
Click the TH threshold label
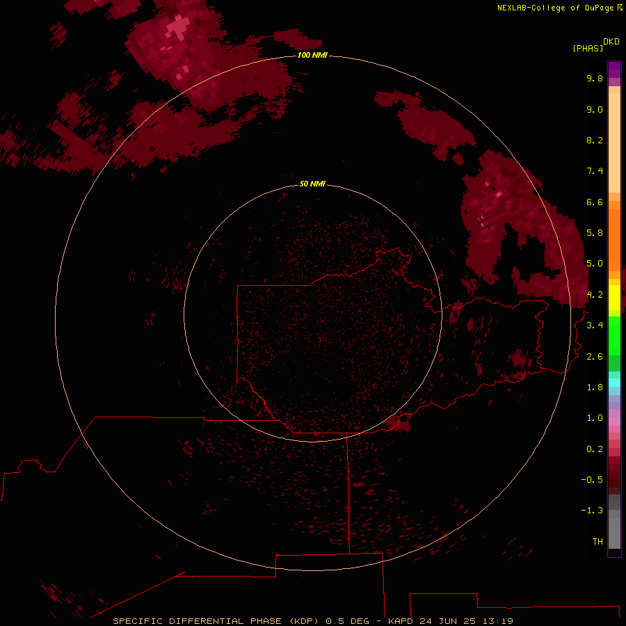[597, 542]
